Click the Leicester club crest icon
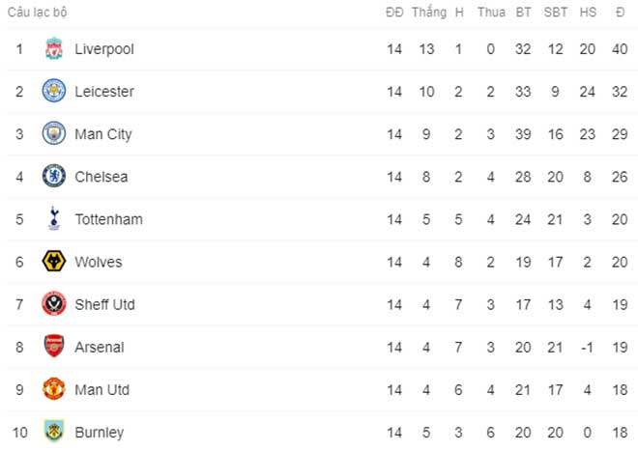Image resolution: width=638 pixels, height=451 pixels. pyautogui.click(x=53, y=92)
